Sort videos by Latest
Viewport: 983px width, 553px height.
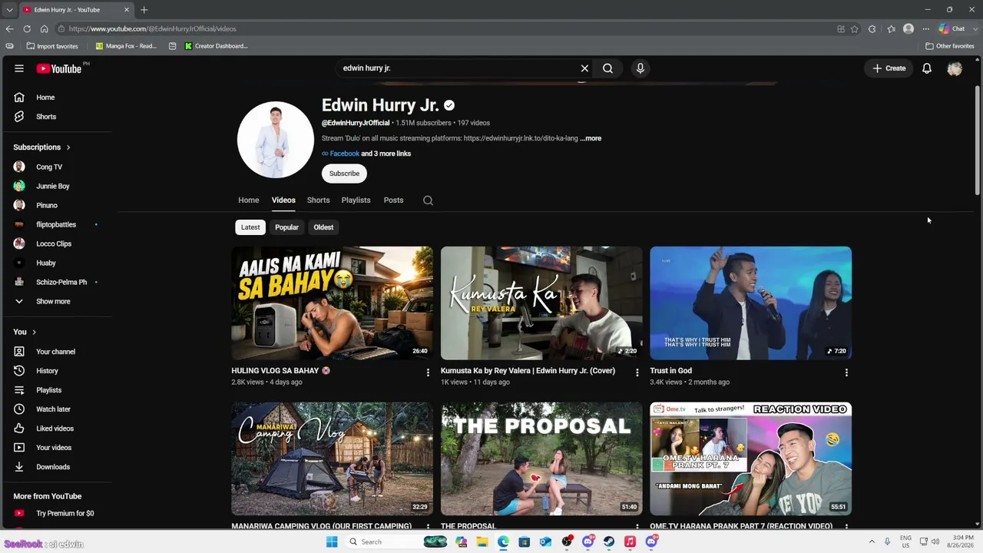click(x=250, y=227)
